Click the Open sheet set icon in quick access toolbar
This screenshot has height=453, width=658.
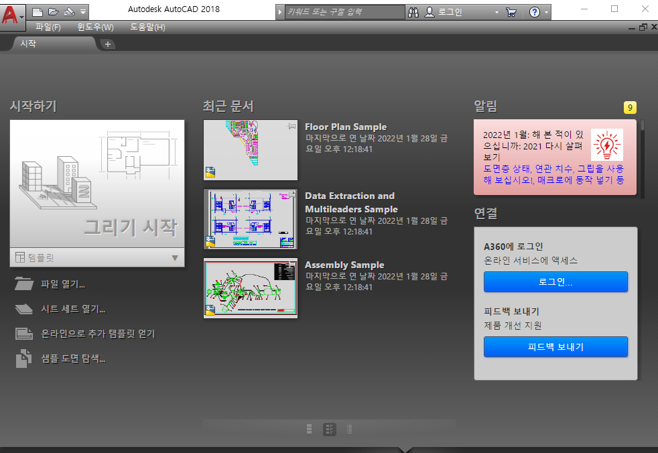point(69,12)
